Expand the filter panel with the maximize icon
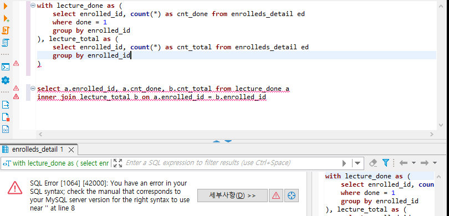This screenshot has width=449, height=216. 118,163
